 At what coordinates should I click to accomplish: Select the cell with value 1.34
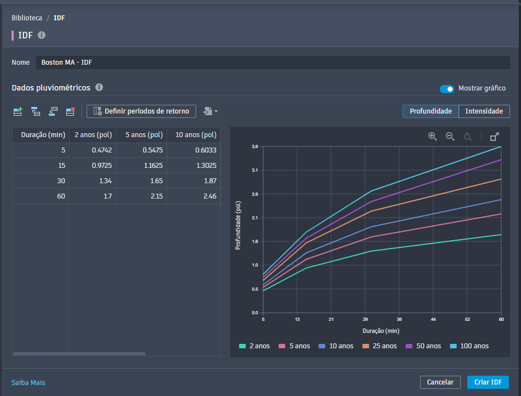pos(93,181)
